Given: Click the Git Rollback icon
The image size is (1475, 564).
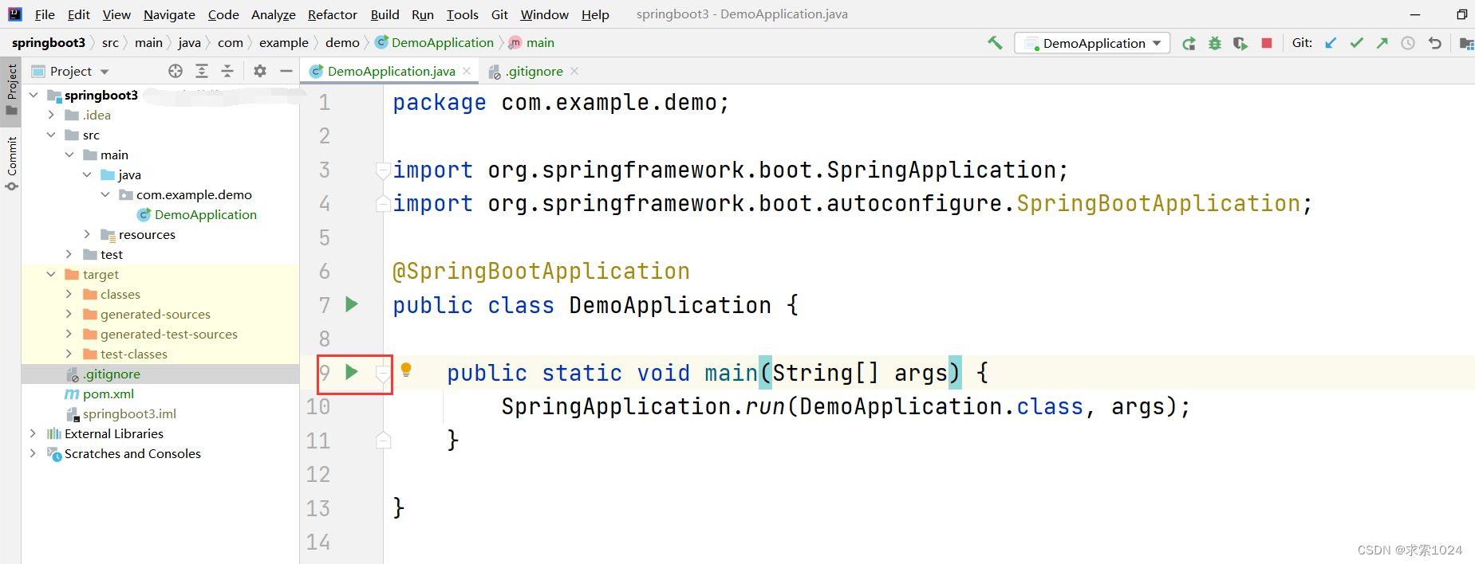Looking at the screenshot, I should click(x=1434, y=43).
